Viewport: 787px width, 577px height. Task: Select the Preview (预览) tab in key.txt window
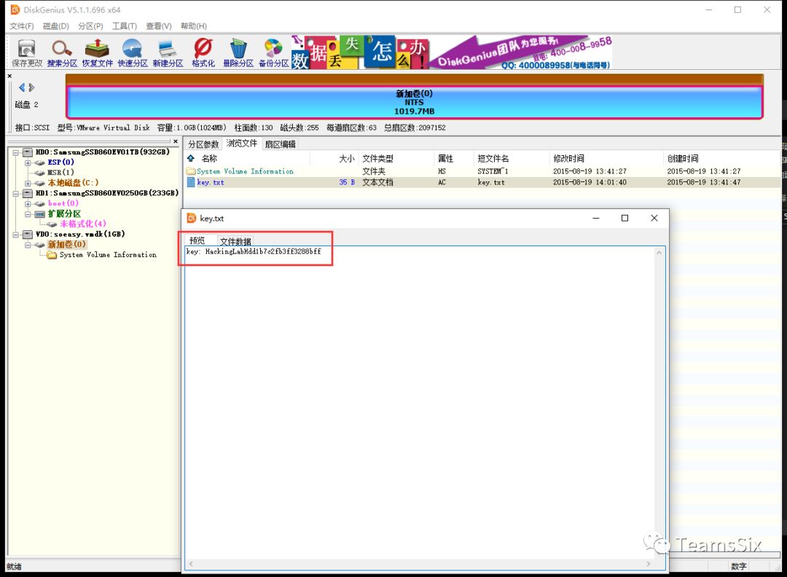[197, 241]
